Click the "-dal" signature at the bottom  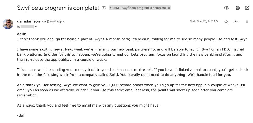[x=21, y=115]
